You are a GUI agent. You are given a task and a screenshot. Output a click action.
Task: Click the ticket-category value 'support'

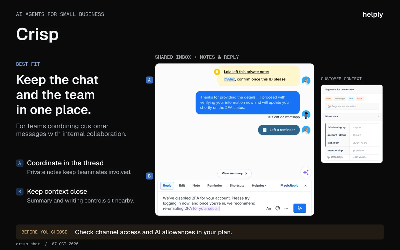coord(358,127)
